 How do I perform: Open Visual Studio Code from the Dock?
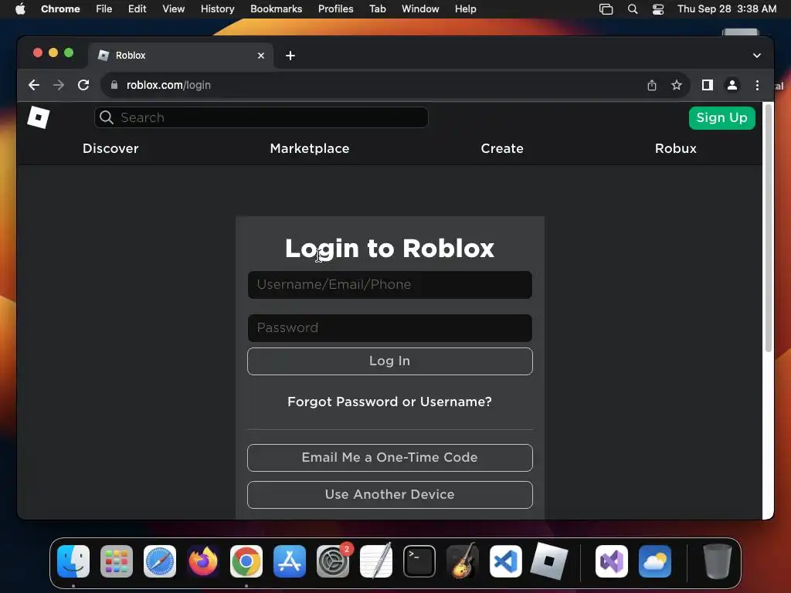pyautogui.click(x=505, y=561)
